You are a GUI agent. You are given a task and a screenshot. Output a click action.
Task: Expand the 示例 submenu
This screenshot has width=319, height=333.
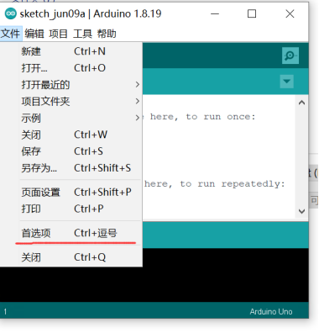71,118
